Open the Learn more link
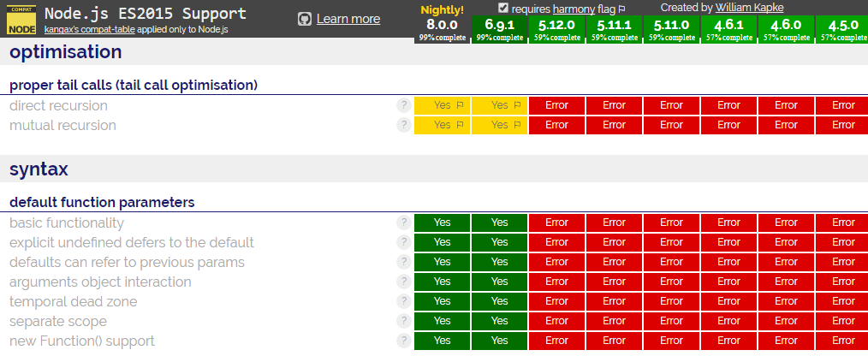868x362 pixels. (348, 20)
